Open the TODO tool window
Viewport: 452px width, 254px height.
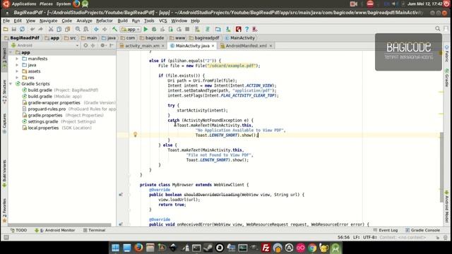(x=19, y=230)
